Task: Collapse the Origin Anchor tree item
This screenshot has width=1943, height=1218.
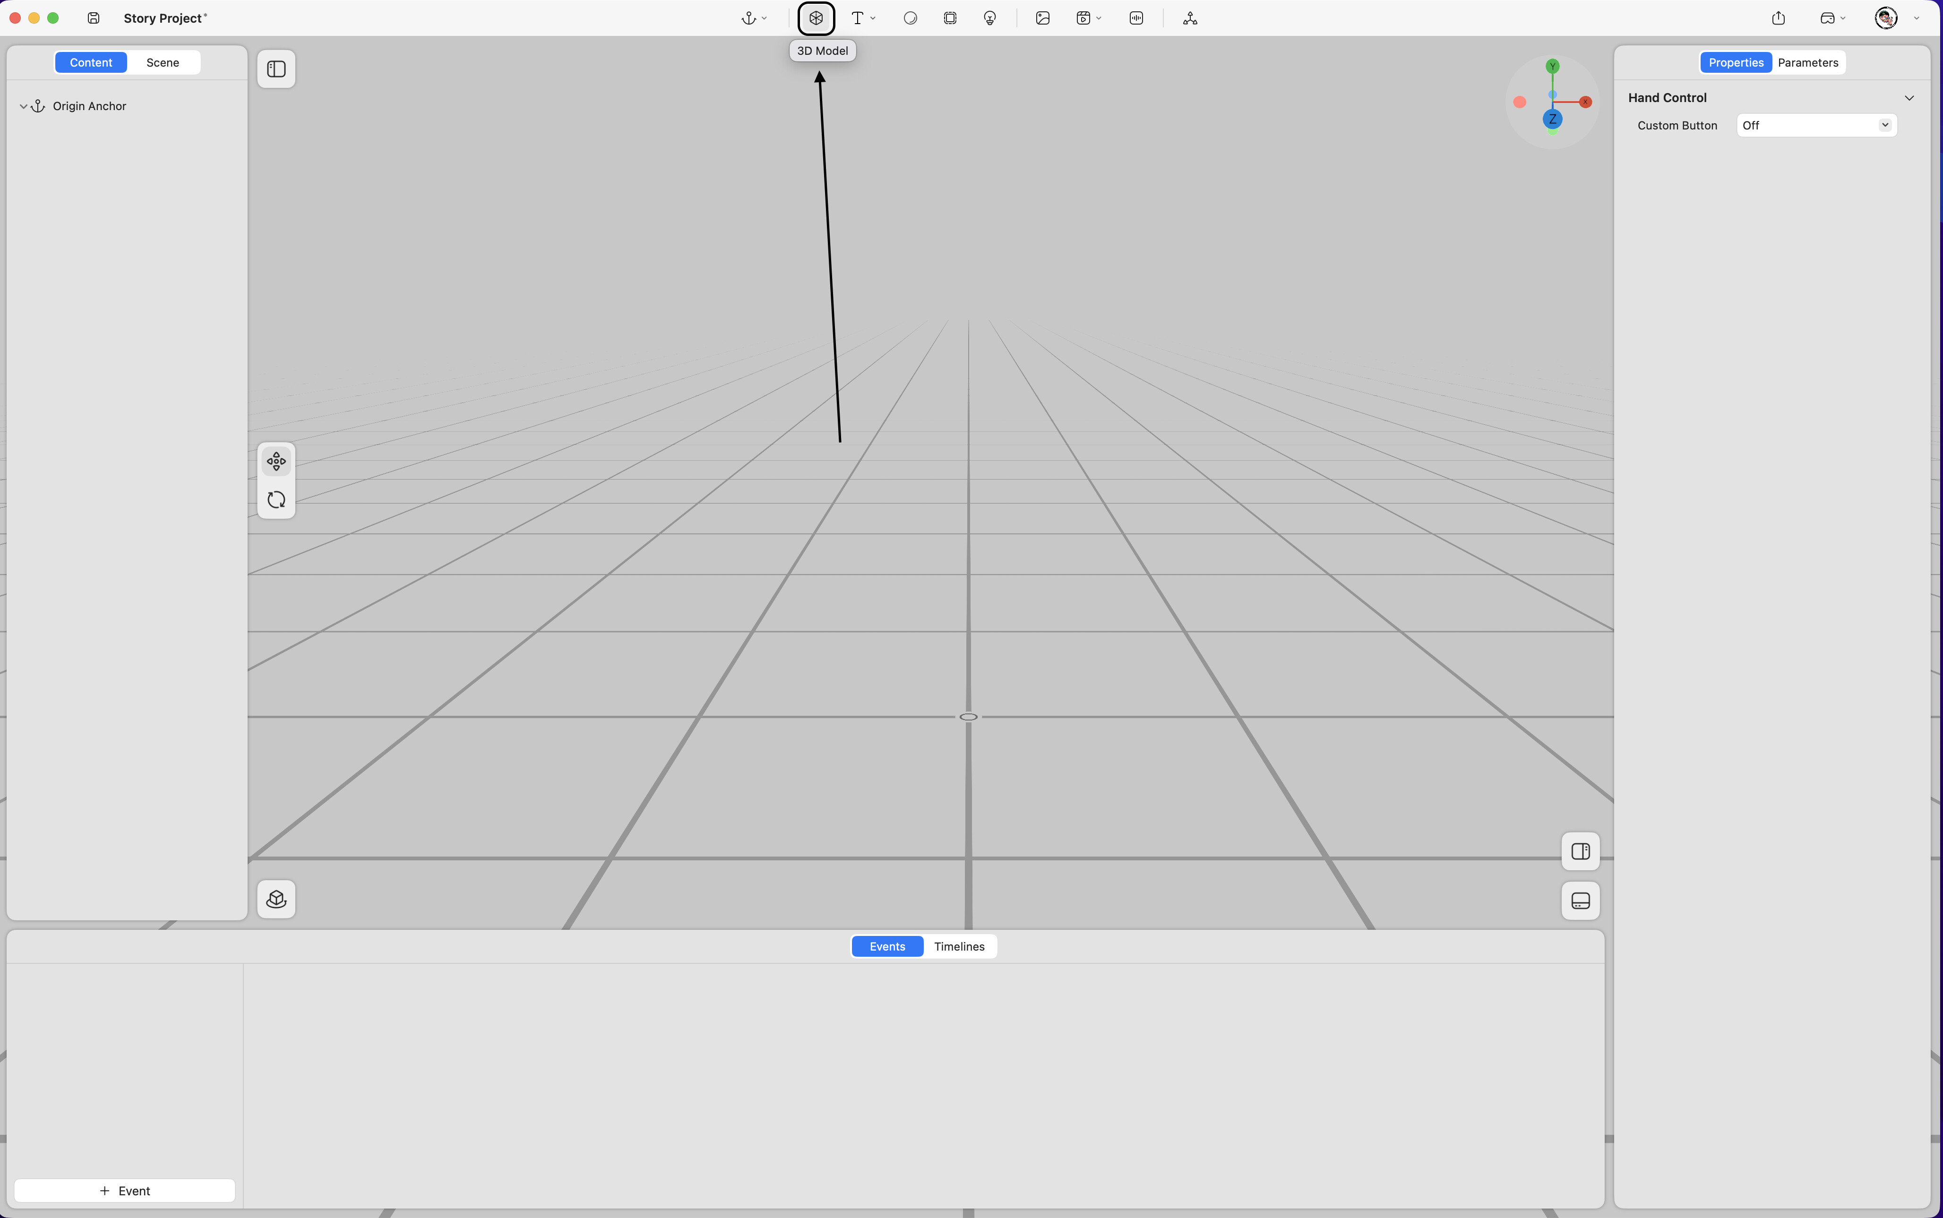Action: 23,106
